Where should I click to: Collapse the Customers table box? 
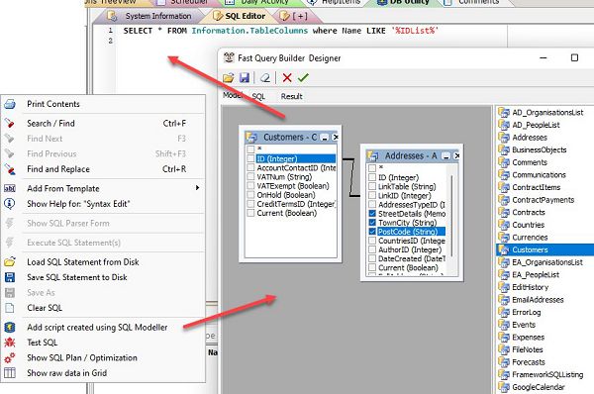point(325,138)
